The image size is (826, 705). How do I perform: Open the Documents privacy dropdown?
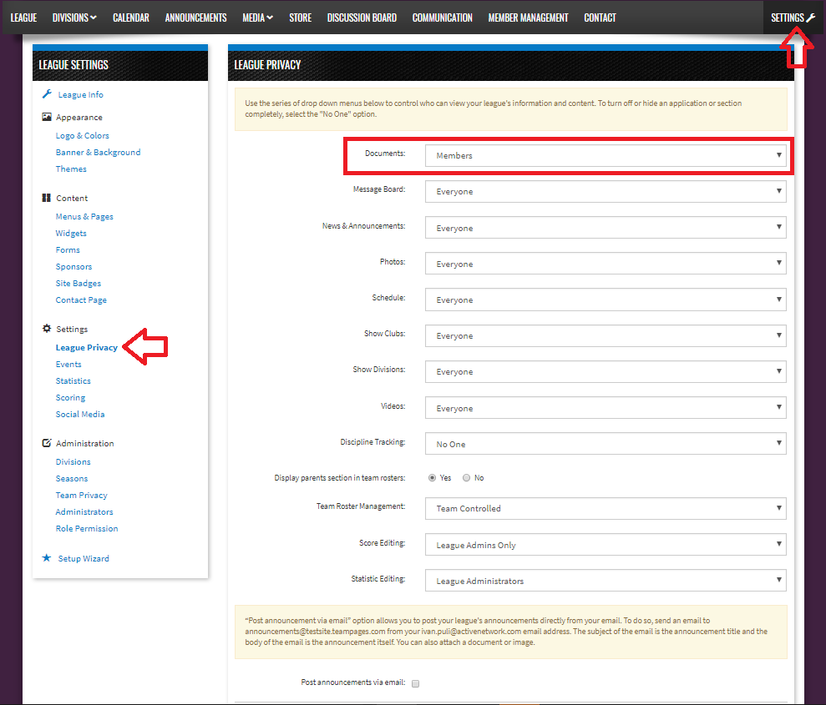tap(606, 155)
